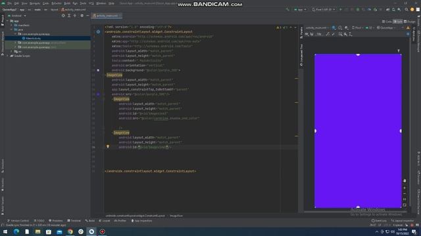Open the theme dropdown in design toolbar
421x236 pixels.
point(386,28)
